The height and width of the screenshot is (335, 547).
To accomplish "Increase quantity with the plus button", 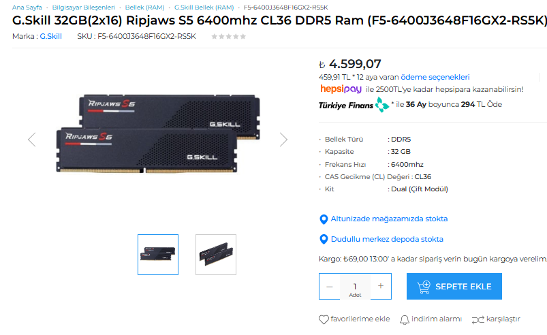I will (x=381, y=286).
